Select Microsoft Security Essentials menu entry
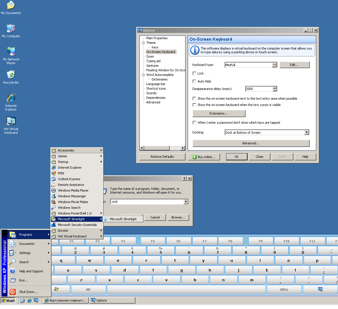The height and width of the screenshot is (309, 338). [x=77, y=225]
